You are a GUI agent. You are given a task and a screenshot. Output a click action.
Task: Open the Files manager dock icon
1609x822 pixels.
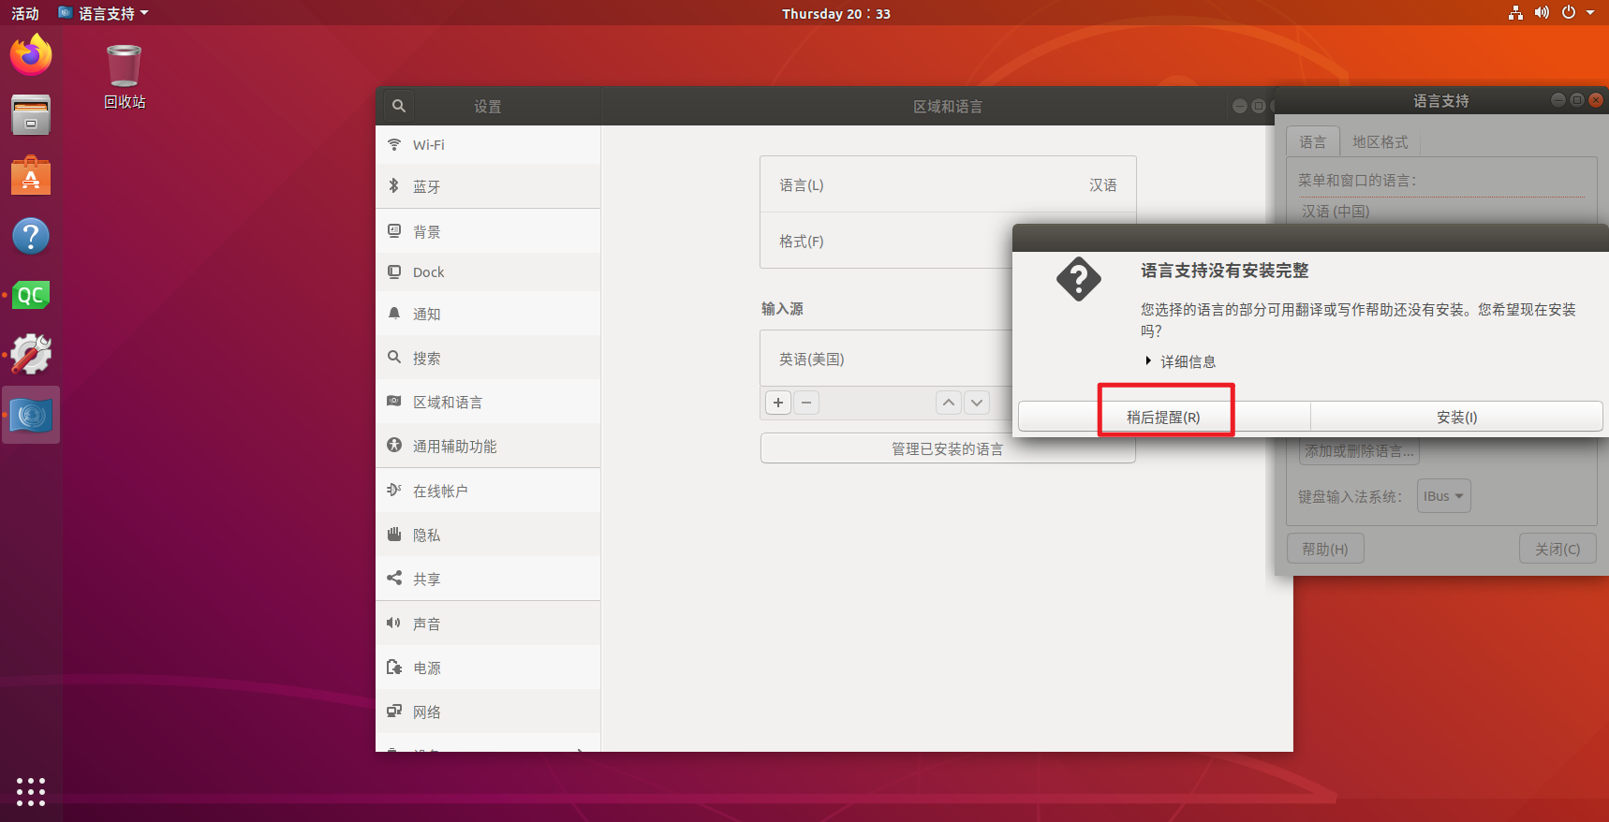[x=31, y=115]
